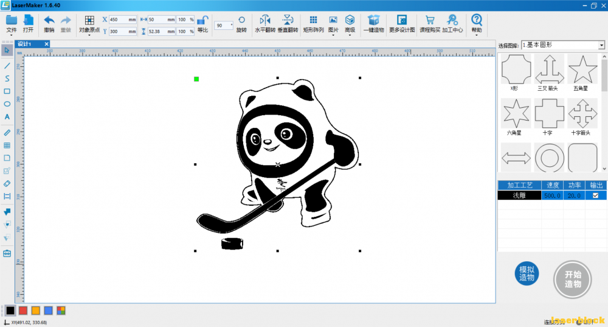The height and width of the screenshot is (327, 608).
Task: Select the blue layer color swatch
Action: click(48, 311)
